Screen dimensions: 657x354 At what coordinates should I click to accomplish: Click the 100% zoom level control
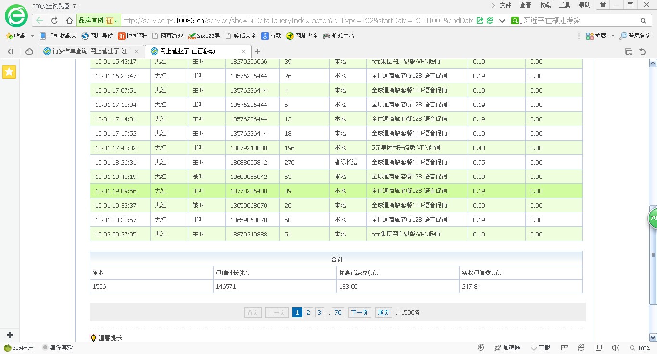640,348
